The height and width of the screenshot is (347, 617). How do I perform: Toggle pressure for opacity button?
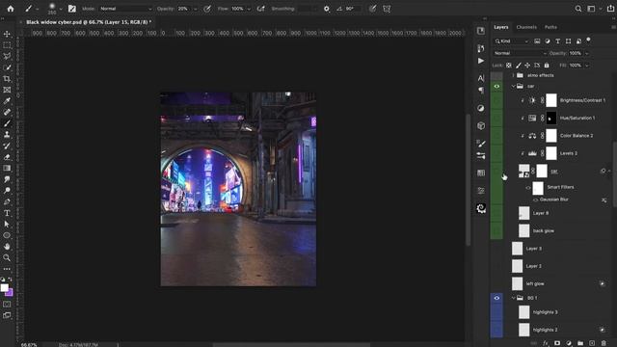pos(207,9)
